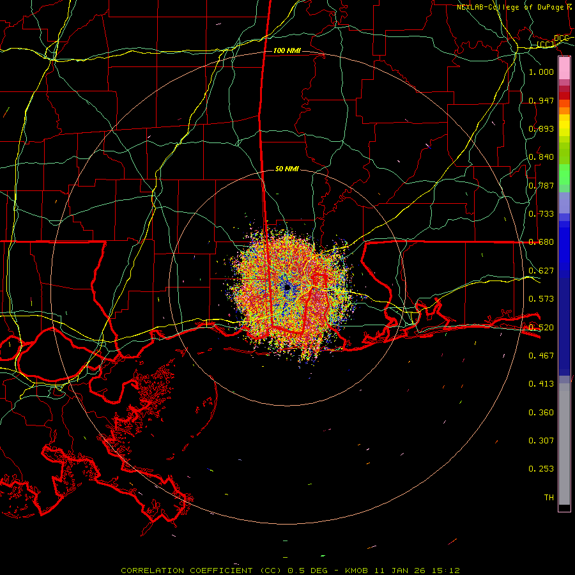
Task: Click the 0.680 legend value
Action: (541, 242)
